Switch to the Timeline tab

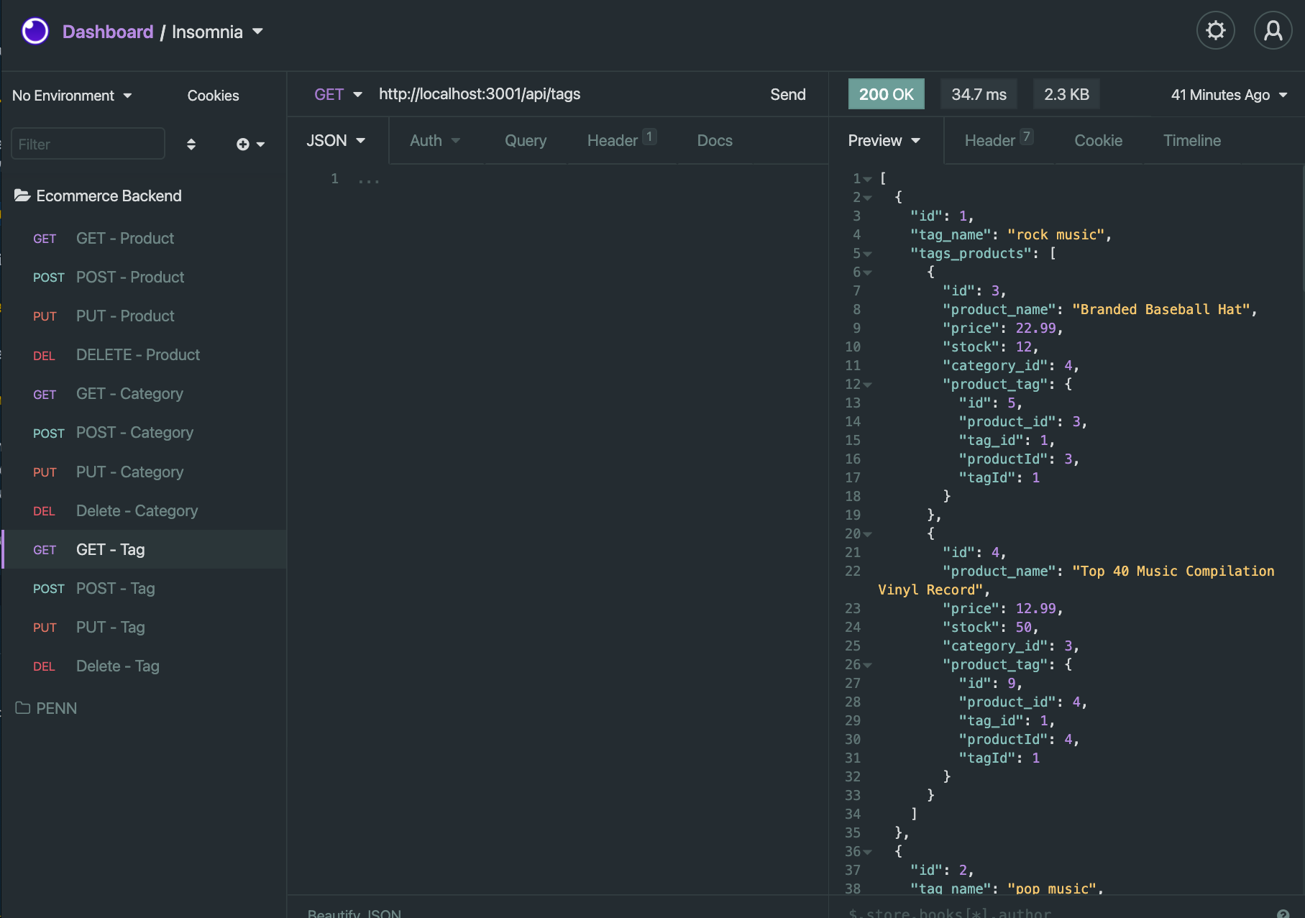(1192, 141)
